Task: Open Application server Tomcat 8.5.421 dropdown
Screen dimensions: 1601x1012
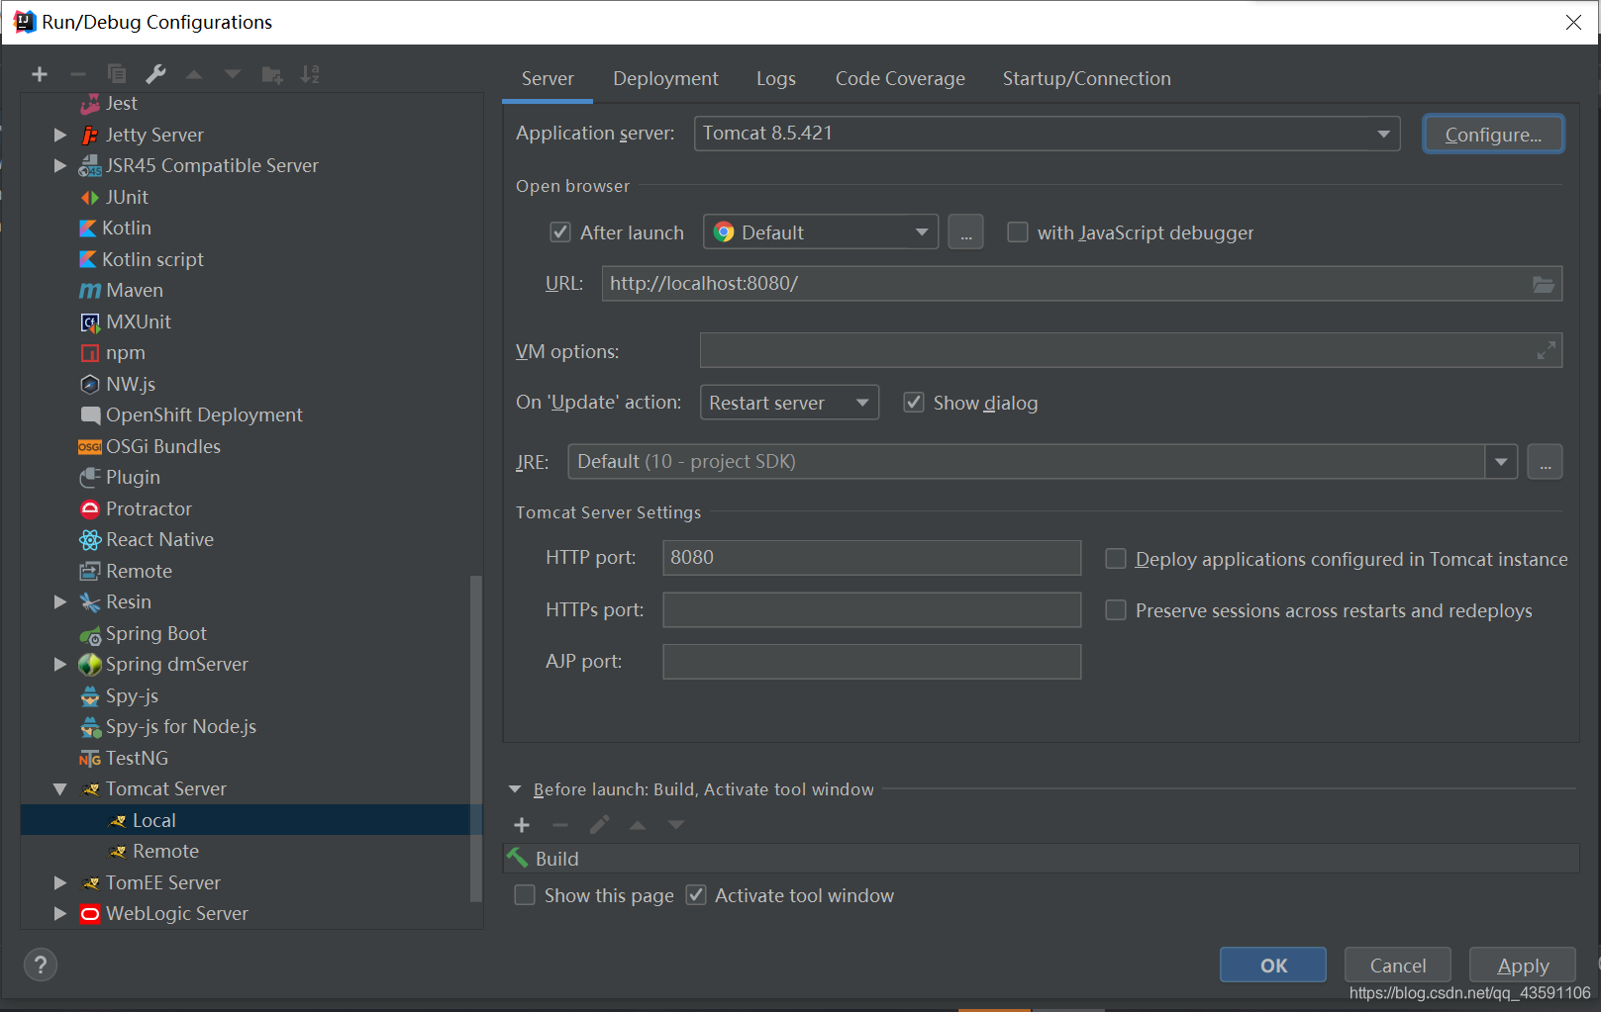Action: click(x=1047, y=134)
